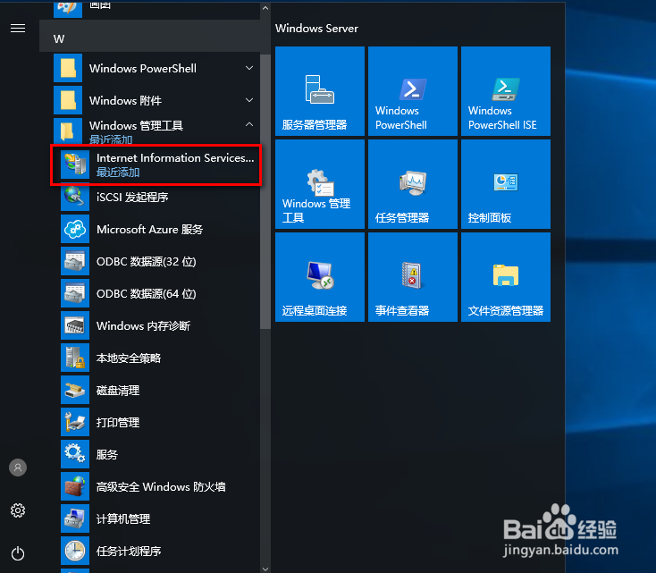This screenshot has height=573, width=656.
Task: Open the 事件查看器 tile
Action: pyautogui.click(x=413, y=277)
